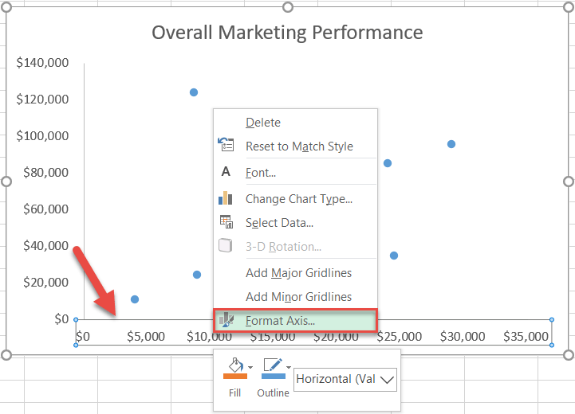Click the right-middle chart resize handle
575x414 pixels.
568,182
